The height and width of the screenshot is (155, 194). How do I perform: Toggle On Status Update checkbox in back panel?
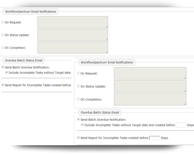click(x=3, y=35)
